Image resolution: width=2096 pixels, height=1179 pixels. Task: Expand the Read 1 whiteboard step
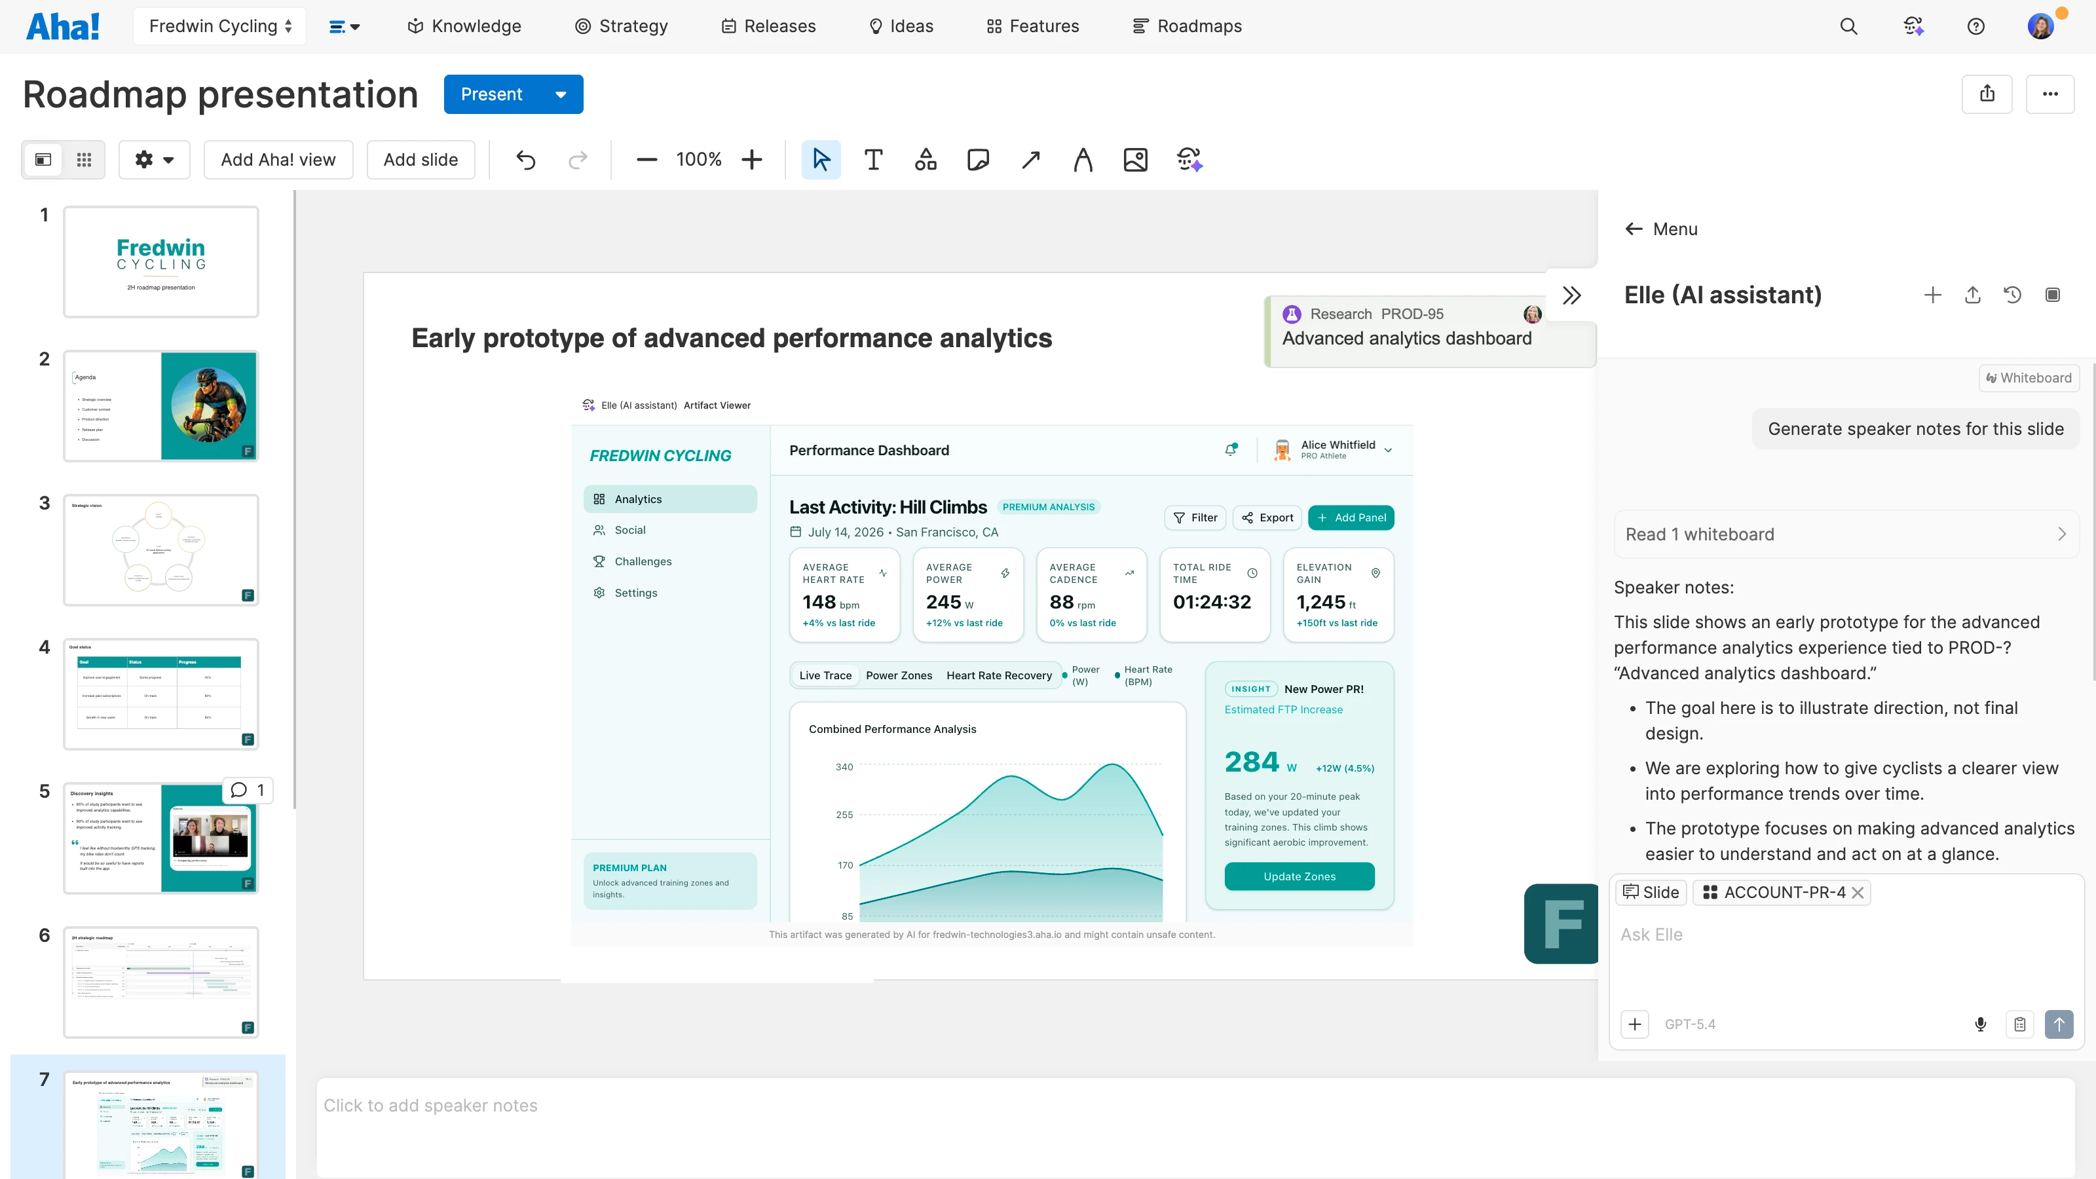pyautogui.click(x=1846, y=534)
